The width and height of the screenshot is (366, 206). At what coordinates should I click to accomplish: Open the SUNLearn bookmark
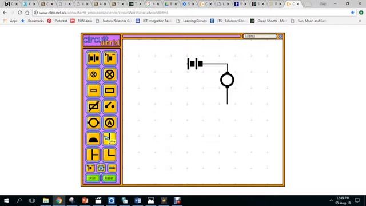click(81, 21)
